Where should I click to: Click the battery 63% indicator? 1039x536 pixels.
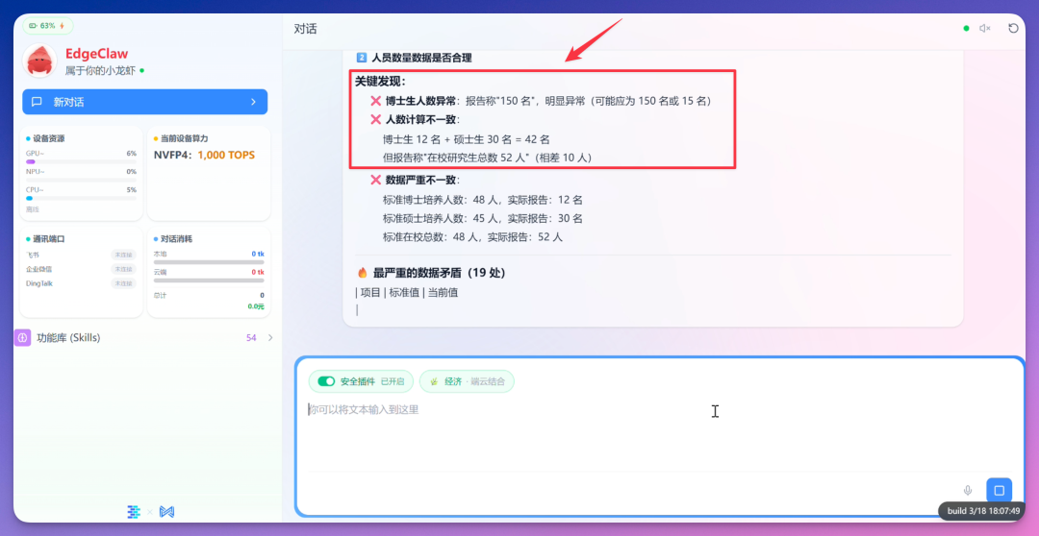click(48, 26)
